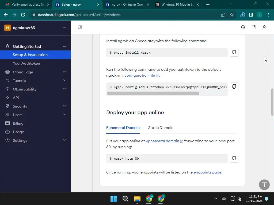Show hidden system tray icons
The width and height of the screenshot is (274, 205).
point(216,199)
